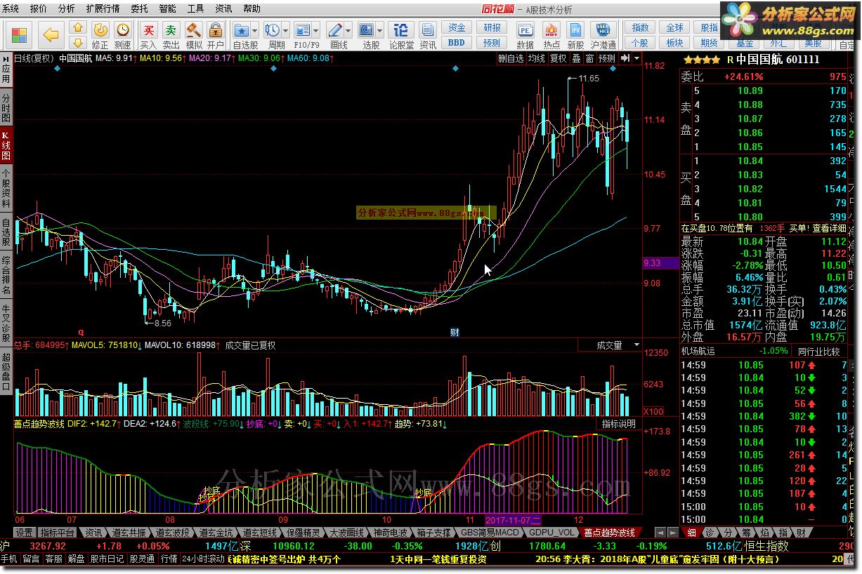Go back with the yellow left arrow

51,34
